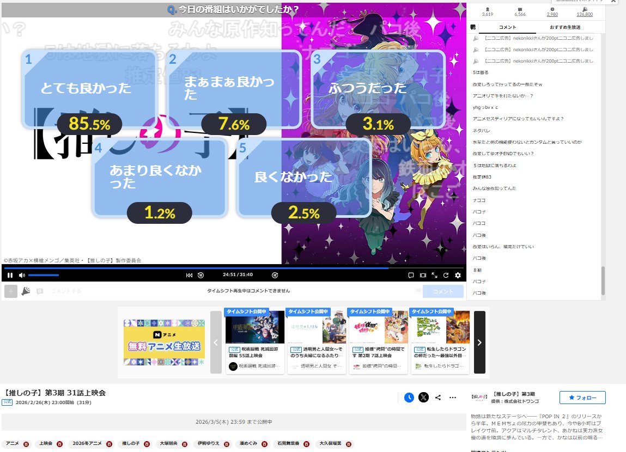Image resolution: width=626 pixels, height=452 pixels.
Task: Open dictionary icon beside アニメ tag
Action: [26, 444]
